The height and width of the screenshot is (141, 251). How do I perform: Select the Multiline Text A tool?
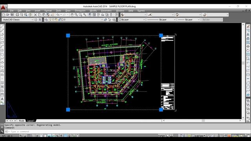pos(2,99)
